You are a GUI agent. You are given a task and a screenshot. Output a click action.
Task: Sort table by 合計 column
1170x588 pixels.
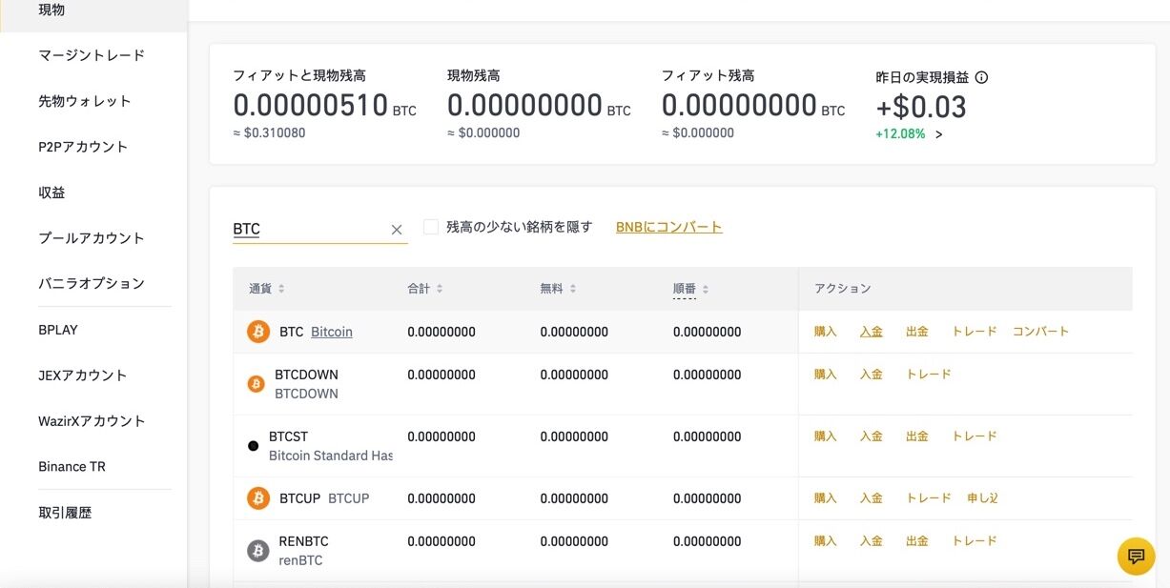425,289
